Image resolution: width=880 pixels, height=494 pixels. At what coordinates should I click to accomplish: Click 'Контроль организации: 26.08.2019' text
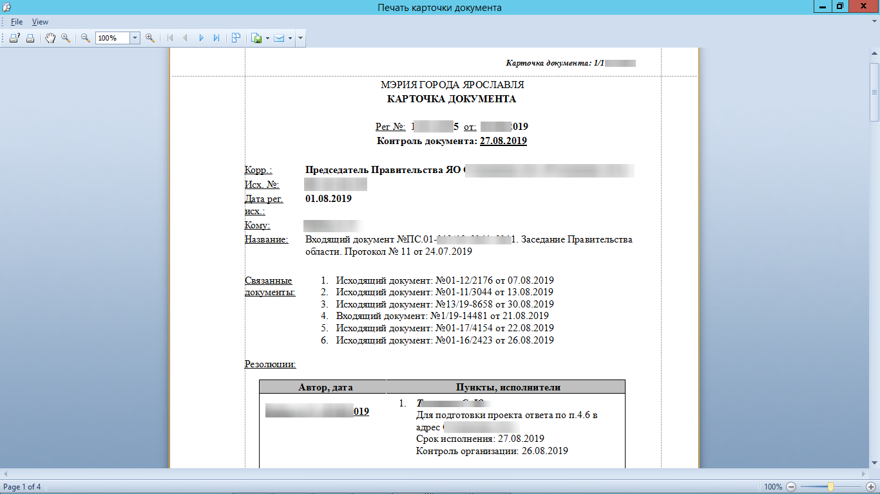(492, 451)
